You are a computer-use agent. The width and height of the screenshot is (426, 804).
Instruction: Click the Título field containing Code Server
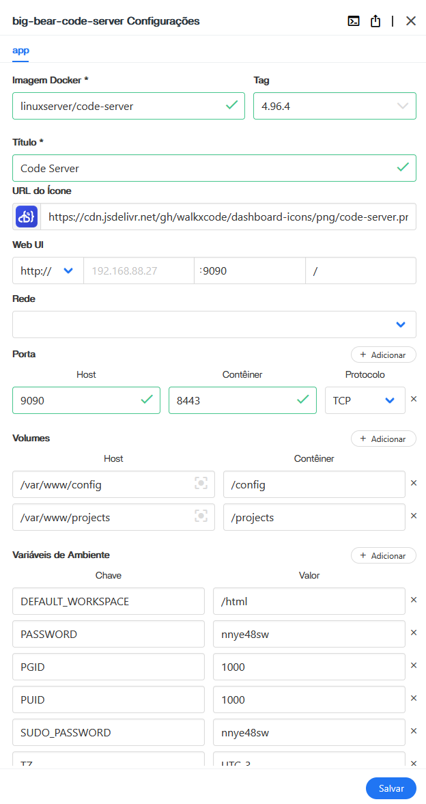(x=214, y=167)
